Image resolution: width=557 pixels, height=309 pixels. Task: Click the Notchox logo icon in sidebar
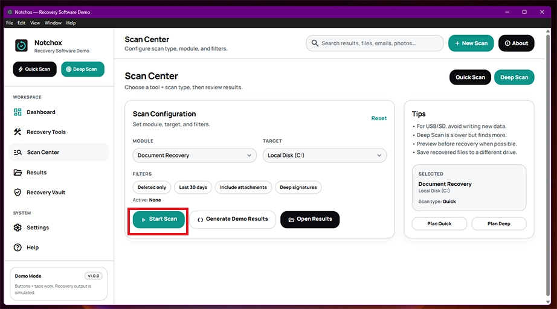coord(21,46)
